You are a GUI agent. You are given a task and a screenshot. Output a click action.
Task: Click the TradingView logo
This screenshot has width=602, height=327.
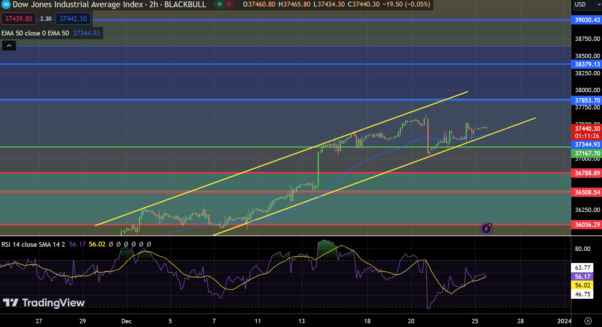click(x=44, y=303)
